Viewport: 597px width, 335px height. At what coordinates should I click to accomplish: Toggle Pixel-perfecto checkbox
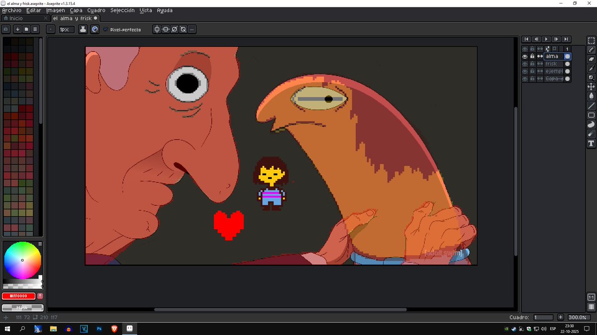(x=122, y=30)
